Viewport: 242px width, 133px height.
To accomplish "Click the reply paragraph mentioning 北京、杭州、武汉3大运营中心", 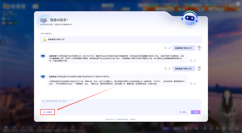I will click(x=117, y=83).
